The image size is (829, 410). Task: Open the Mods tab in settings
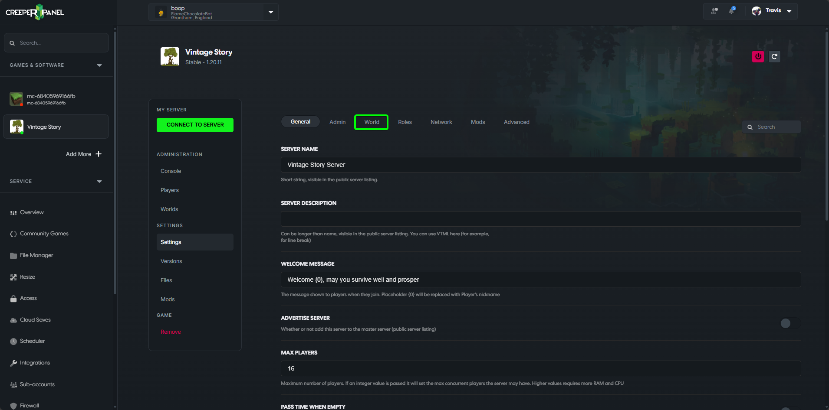478,122
